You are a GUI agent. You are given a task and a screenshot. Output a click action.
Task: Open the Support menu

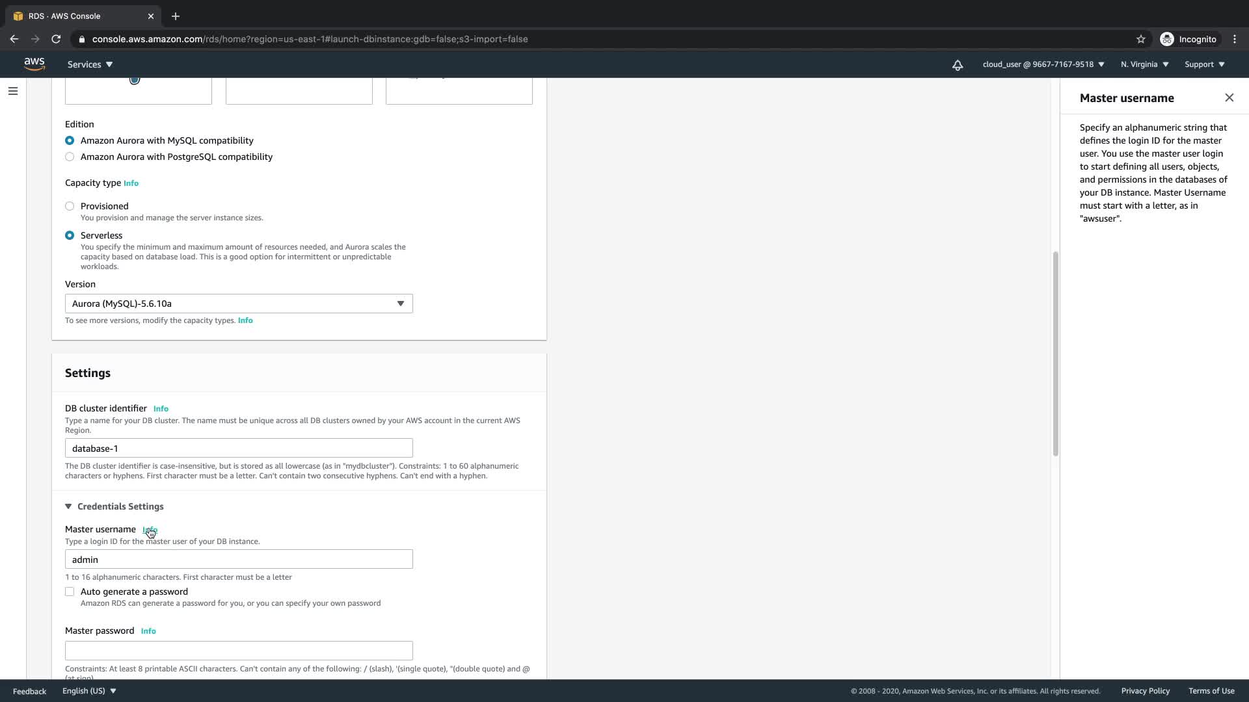(x=1204, y=64)
